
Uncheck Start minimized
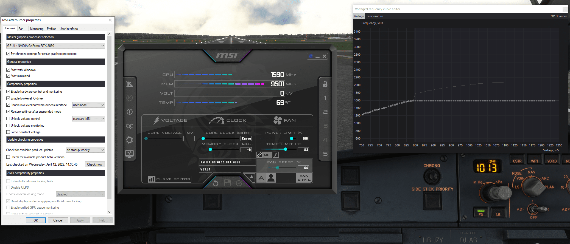(x=8, y=76)
